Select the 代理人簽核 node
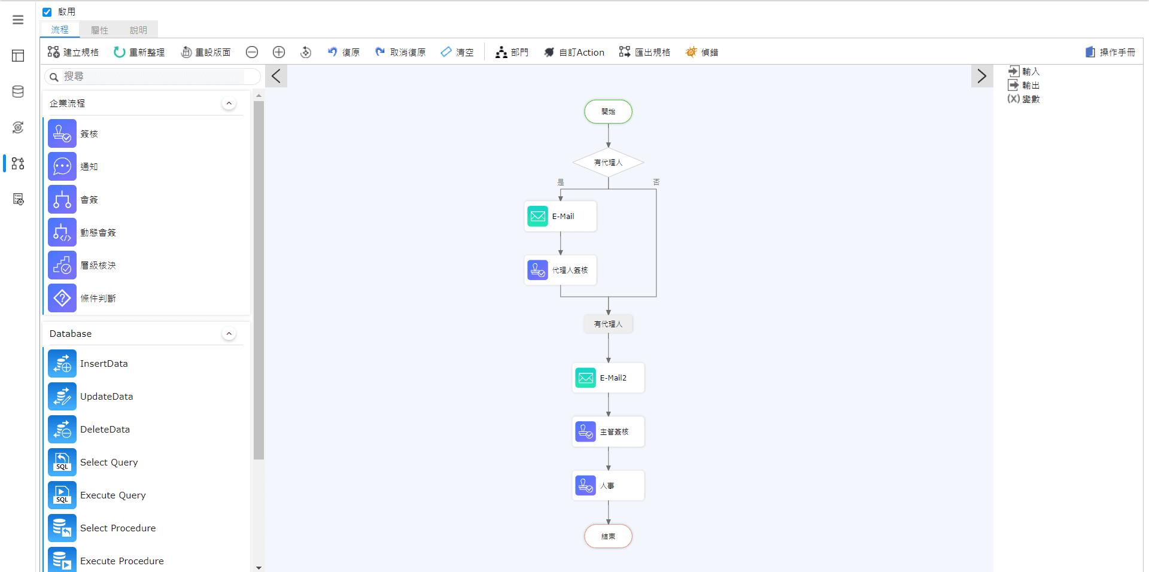 [561, 270]
